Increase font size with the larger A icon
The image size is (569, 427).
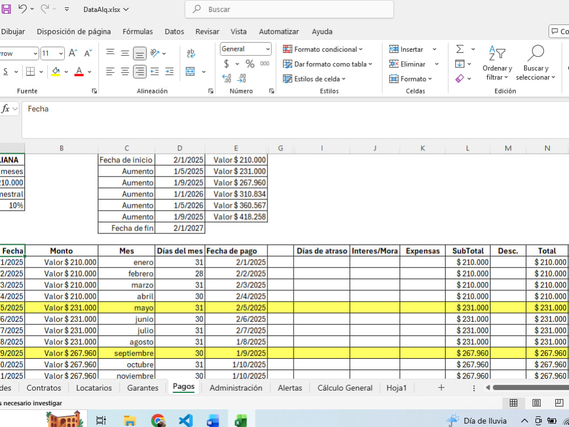[73, 54]
